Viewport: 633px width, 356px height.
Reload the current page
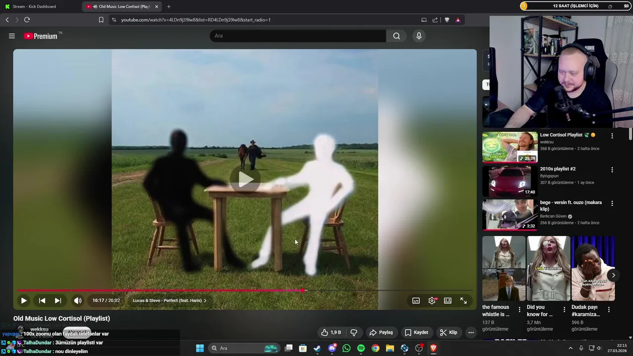(x=27, y=20)
